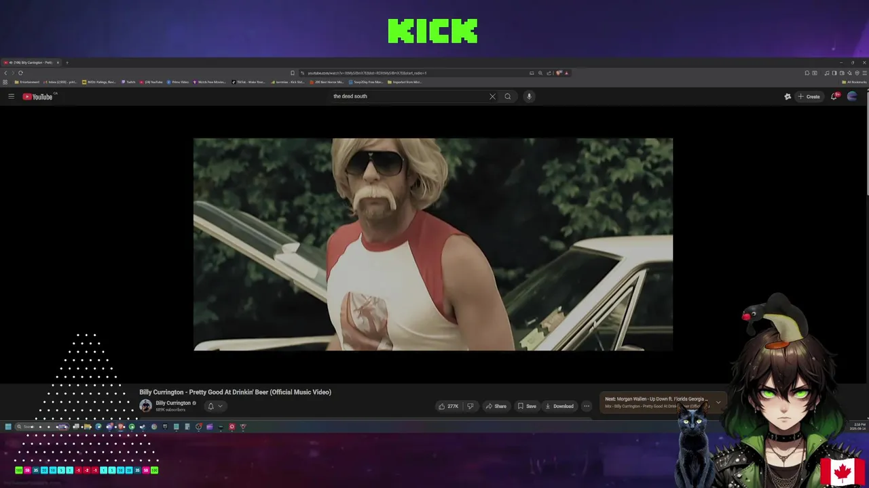Screen dimensions: 869x488
Task: Like the video with 277K likes
Action: pos(448,406)
